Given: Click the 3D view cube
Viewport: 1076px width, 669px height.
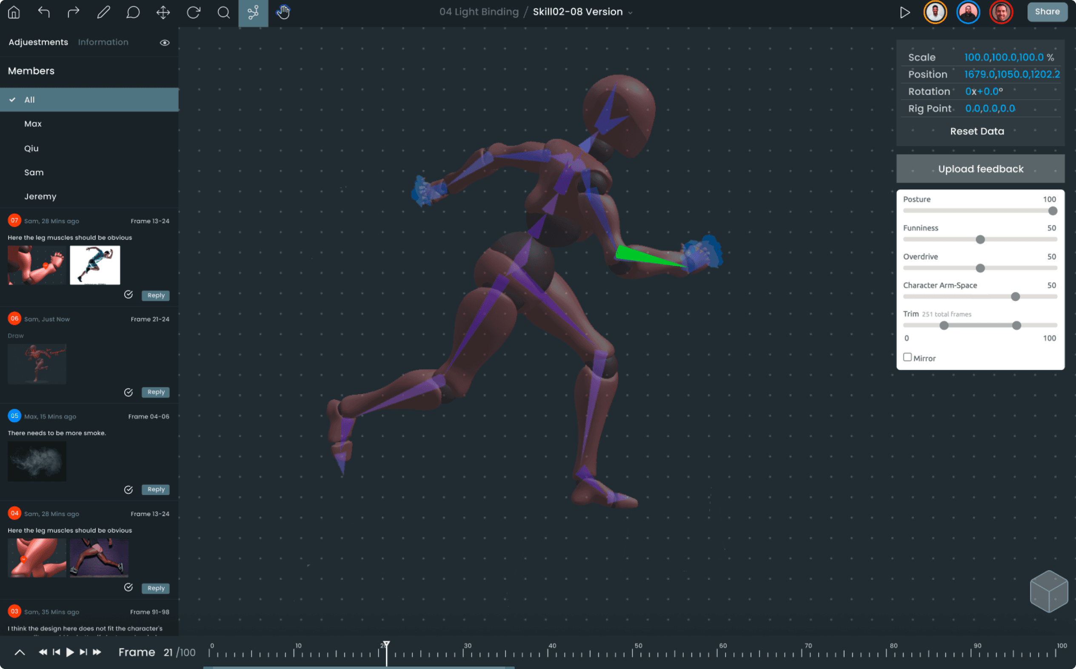Looking at the screenshot, I should [x=1049, y=591].
